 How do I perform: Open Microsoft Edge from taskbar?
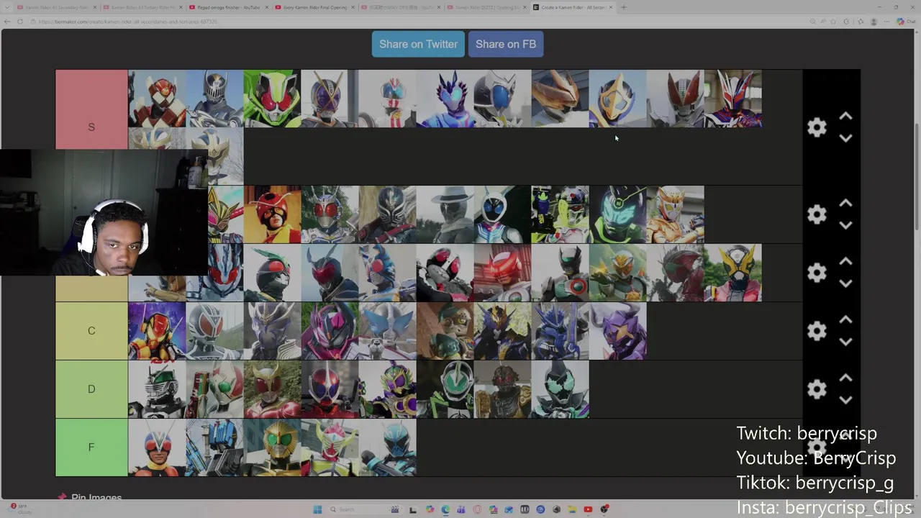pyautogui.click(x=445, y=509)
